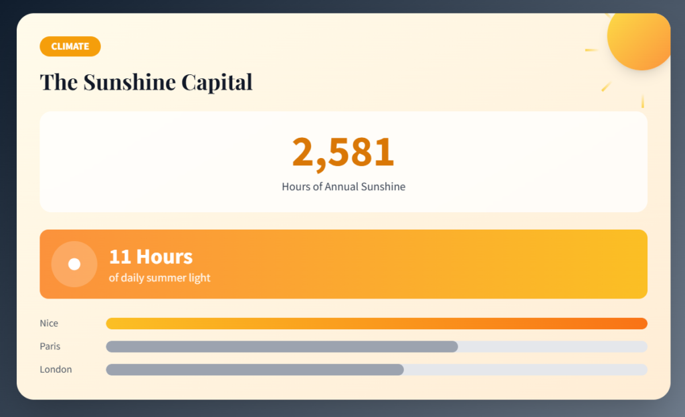Click the title The Sunshine Capital
The image size is (685, 417).
146,82
